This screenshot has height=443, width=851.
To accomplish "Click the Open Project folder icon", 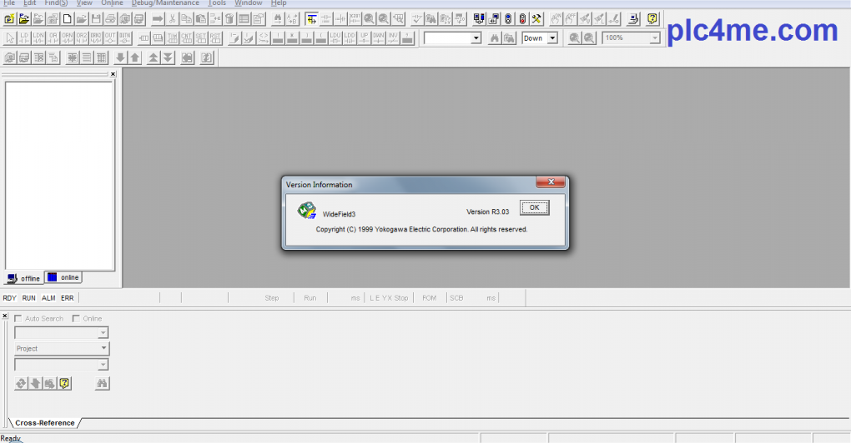I will click(24, 18).
